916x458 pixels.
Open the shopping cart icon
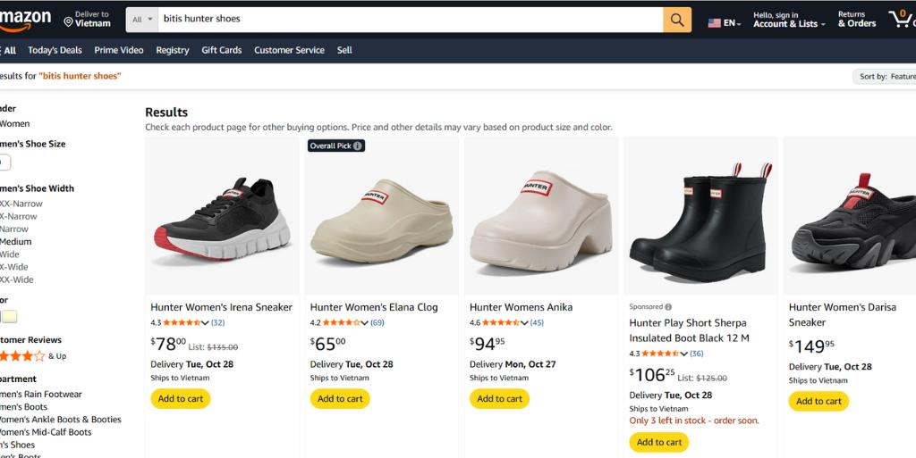coord(899,19)
